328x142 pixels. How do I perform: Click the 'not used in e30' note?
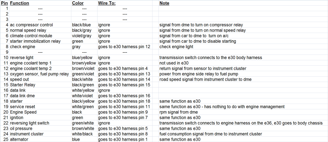[x=174, y=63]
